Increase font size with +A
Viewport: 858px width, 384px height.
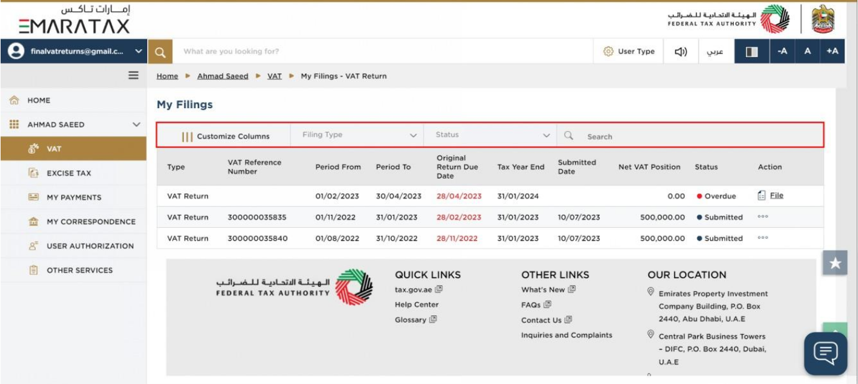pyautogui.click(x=832, y=52)
